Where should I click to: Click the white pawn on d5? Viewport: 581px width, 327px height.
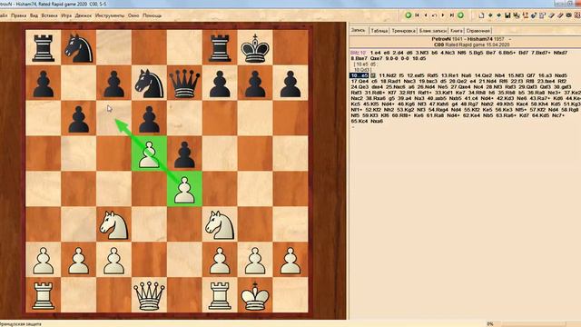[149, 154]
